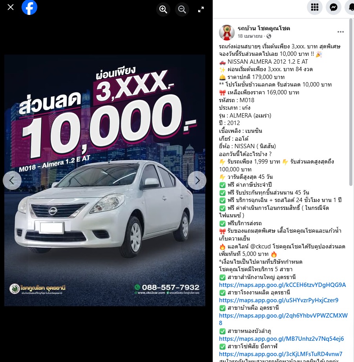354x362 pixels.
Task: Select the text วารันตีสูงสุด 45 วัน
Action: point(250,177)
